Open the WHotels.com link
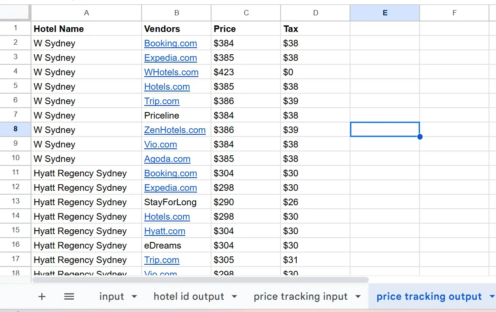Image resolution: width=496 pixels, height=312 pixels. click(171, 72)
